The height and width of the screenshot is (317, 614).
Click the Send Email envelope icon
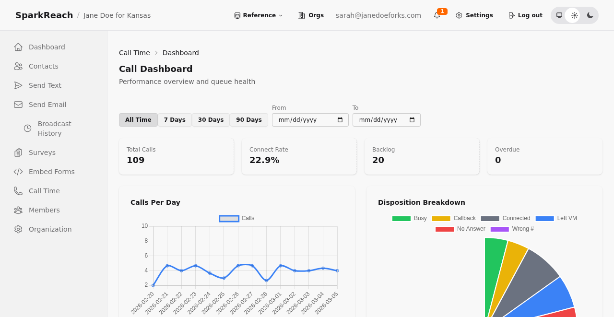pos(17,104)
